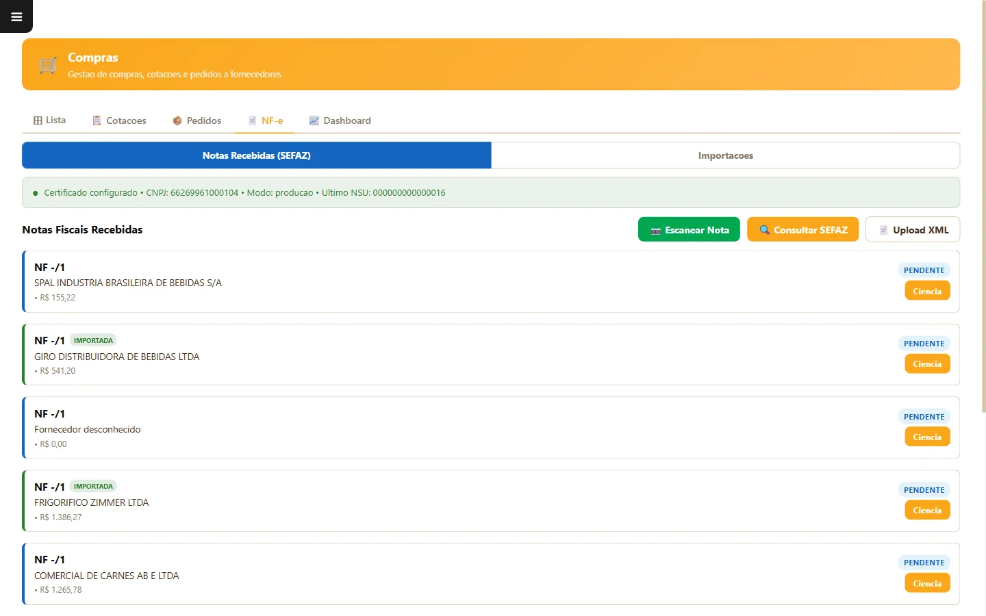Switch to the Importacoes tab
The width and height of the screenshot is (986, 616).
tap(726, 155)
